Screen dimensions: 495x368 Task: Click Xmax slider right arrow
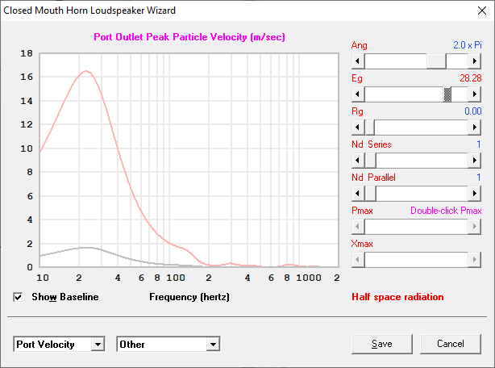pyautogui.click(x=475, y=260)
